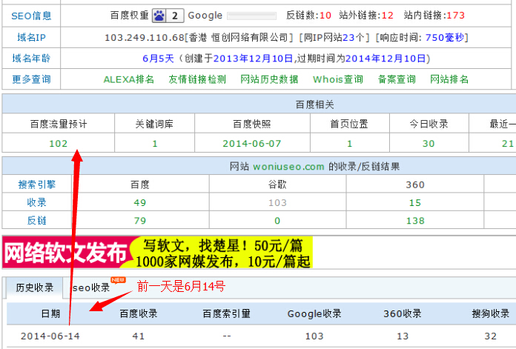This screenshot has width=516, height=349.
Task: Click the Baidu weight paw icon
Action: 160,15
